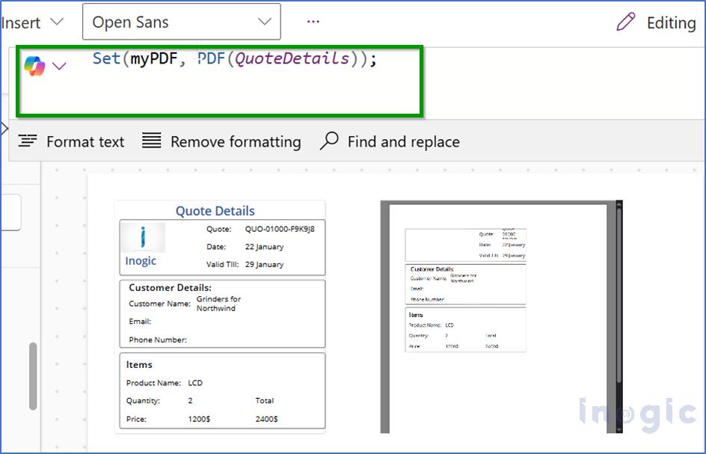This screenshot has width=706, height=454.
Task: Click the ellipsis icon next to Open Sans
Action: point(313,22)
